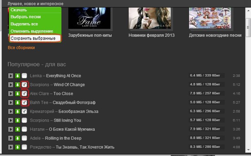The width and height of the screenshot is (251, 156).
Task: Check the box for Adele – Rolling in the Deep
Action: 24,138
